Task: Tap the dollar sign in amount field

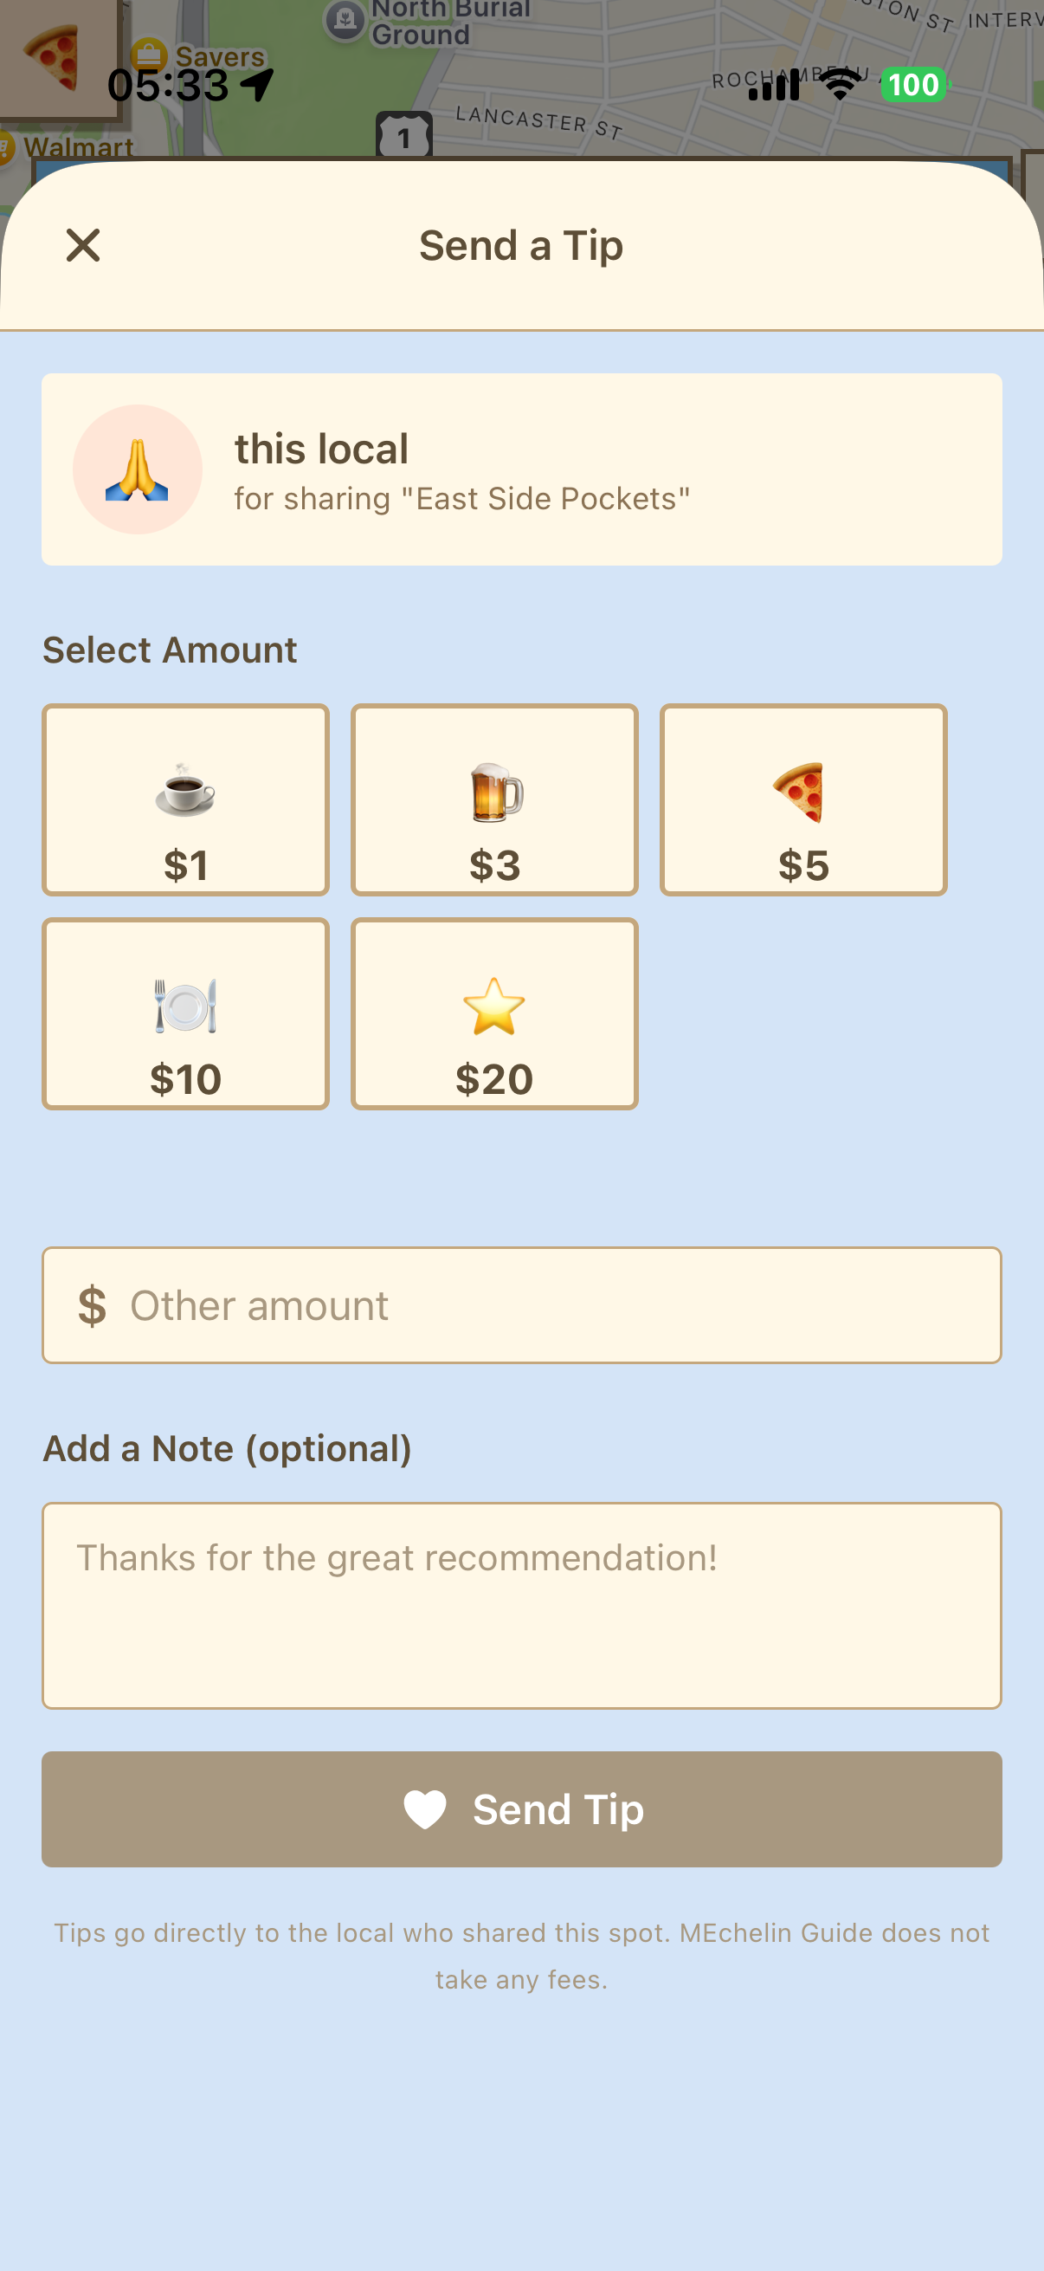Action: (x=92, y=1305)
